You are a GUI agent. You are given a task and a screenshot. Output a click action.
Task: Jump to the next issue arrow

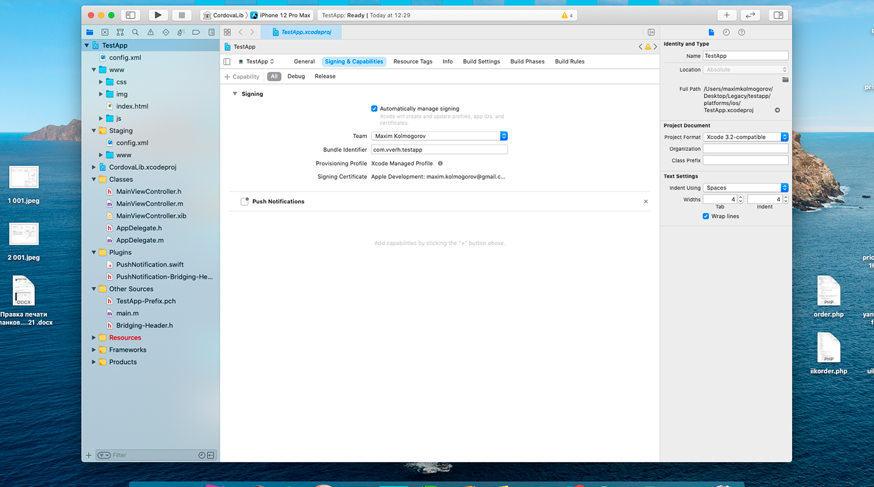656,47
